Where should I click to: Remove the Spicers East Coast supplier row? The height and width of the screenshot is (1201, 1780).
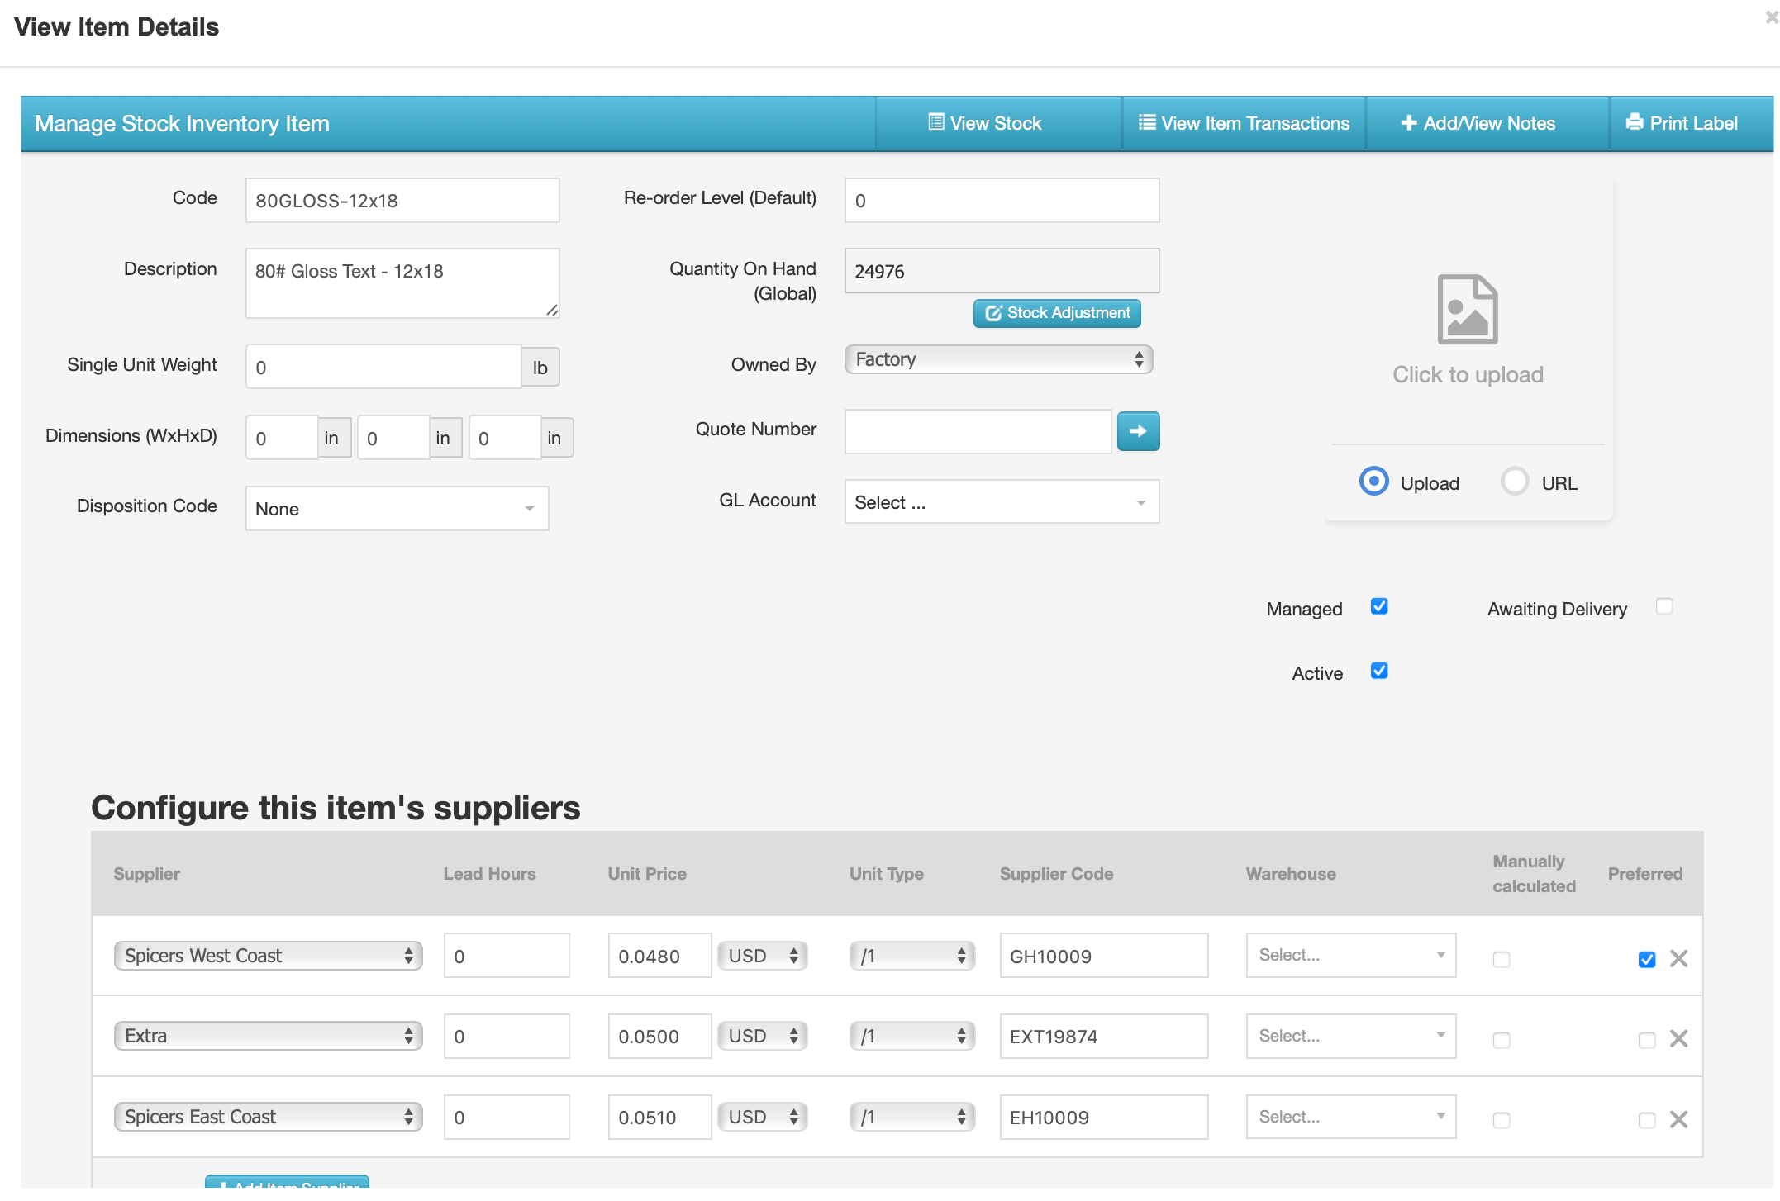[x=1678, y=1119]
